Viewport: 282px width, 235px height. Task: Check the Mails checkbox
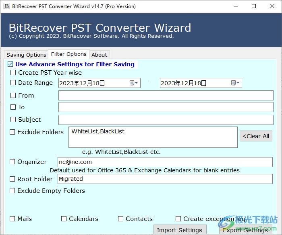[12, 219]
